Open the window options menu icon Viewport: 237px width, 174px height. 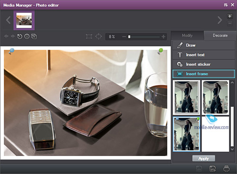point(226,5)
